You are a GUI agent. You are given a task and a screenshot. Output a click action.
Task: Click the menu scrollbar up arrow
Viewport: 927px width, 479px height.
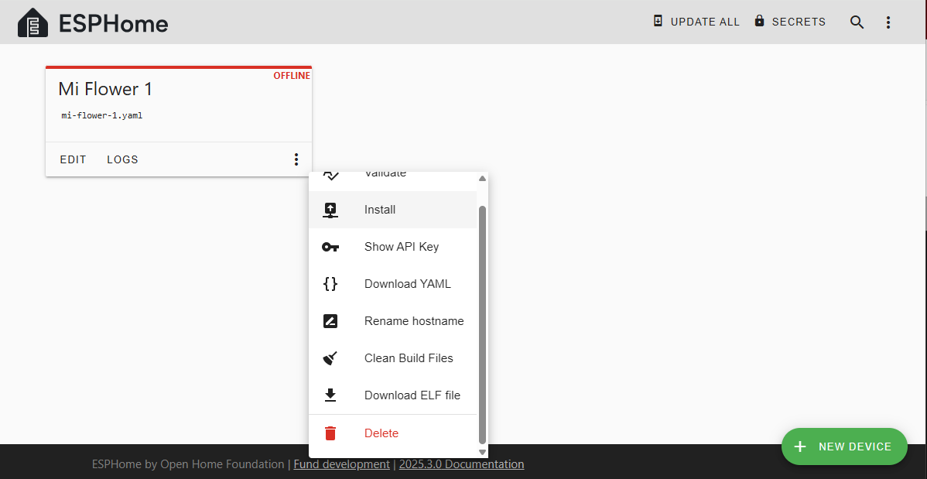click(x=482, y=178)
